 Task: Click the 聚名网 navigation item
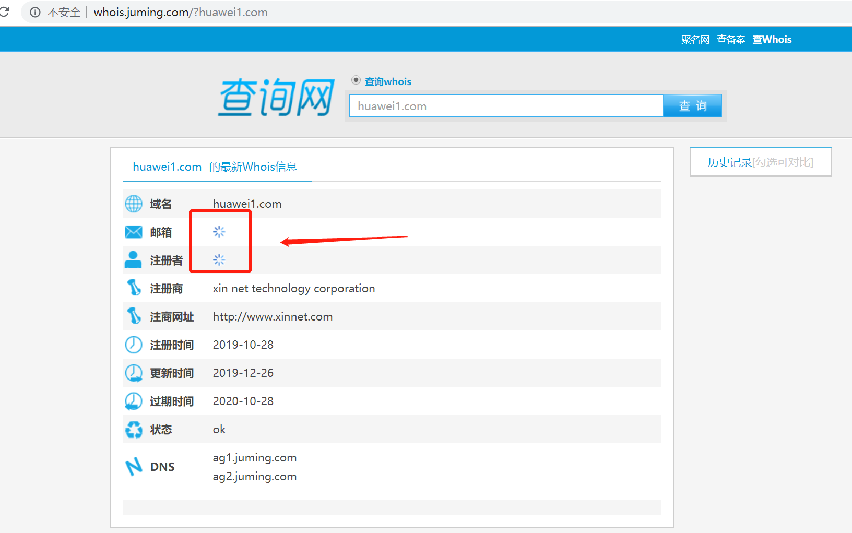[x=694, y=39]
